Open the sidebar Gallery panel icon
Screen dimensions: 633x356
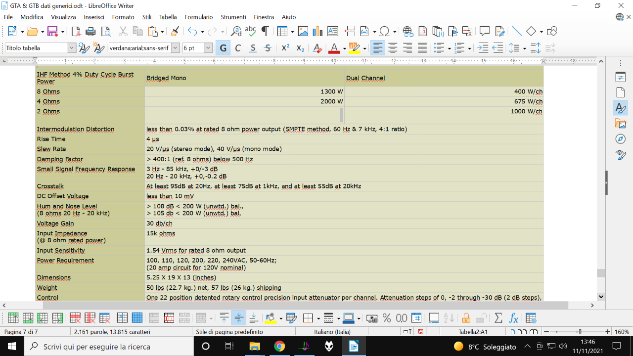[621, 123]
